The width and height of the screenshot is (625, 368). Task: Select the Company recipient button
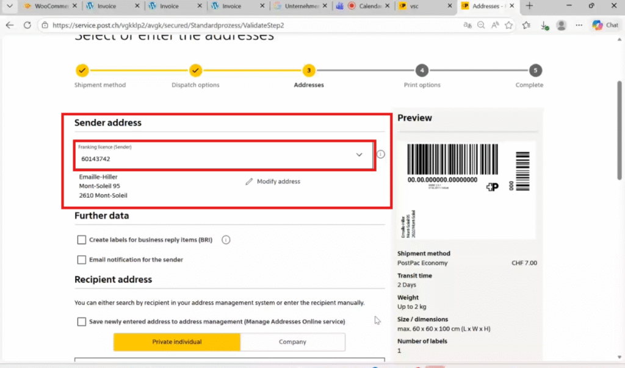pyautogui.click(x=292, y=342)
